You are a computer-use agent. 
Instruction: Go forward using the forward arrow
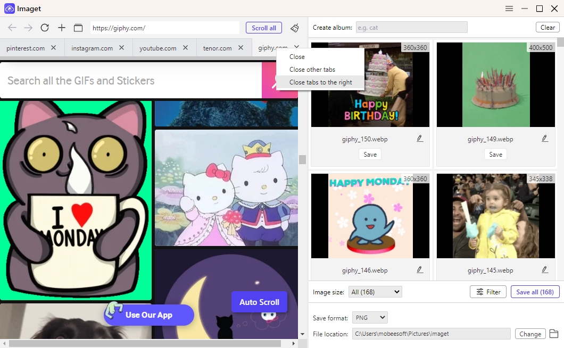click(28, 28)
